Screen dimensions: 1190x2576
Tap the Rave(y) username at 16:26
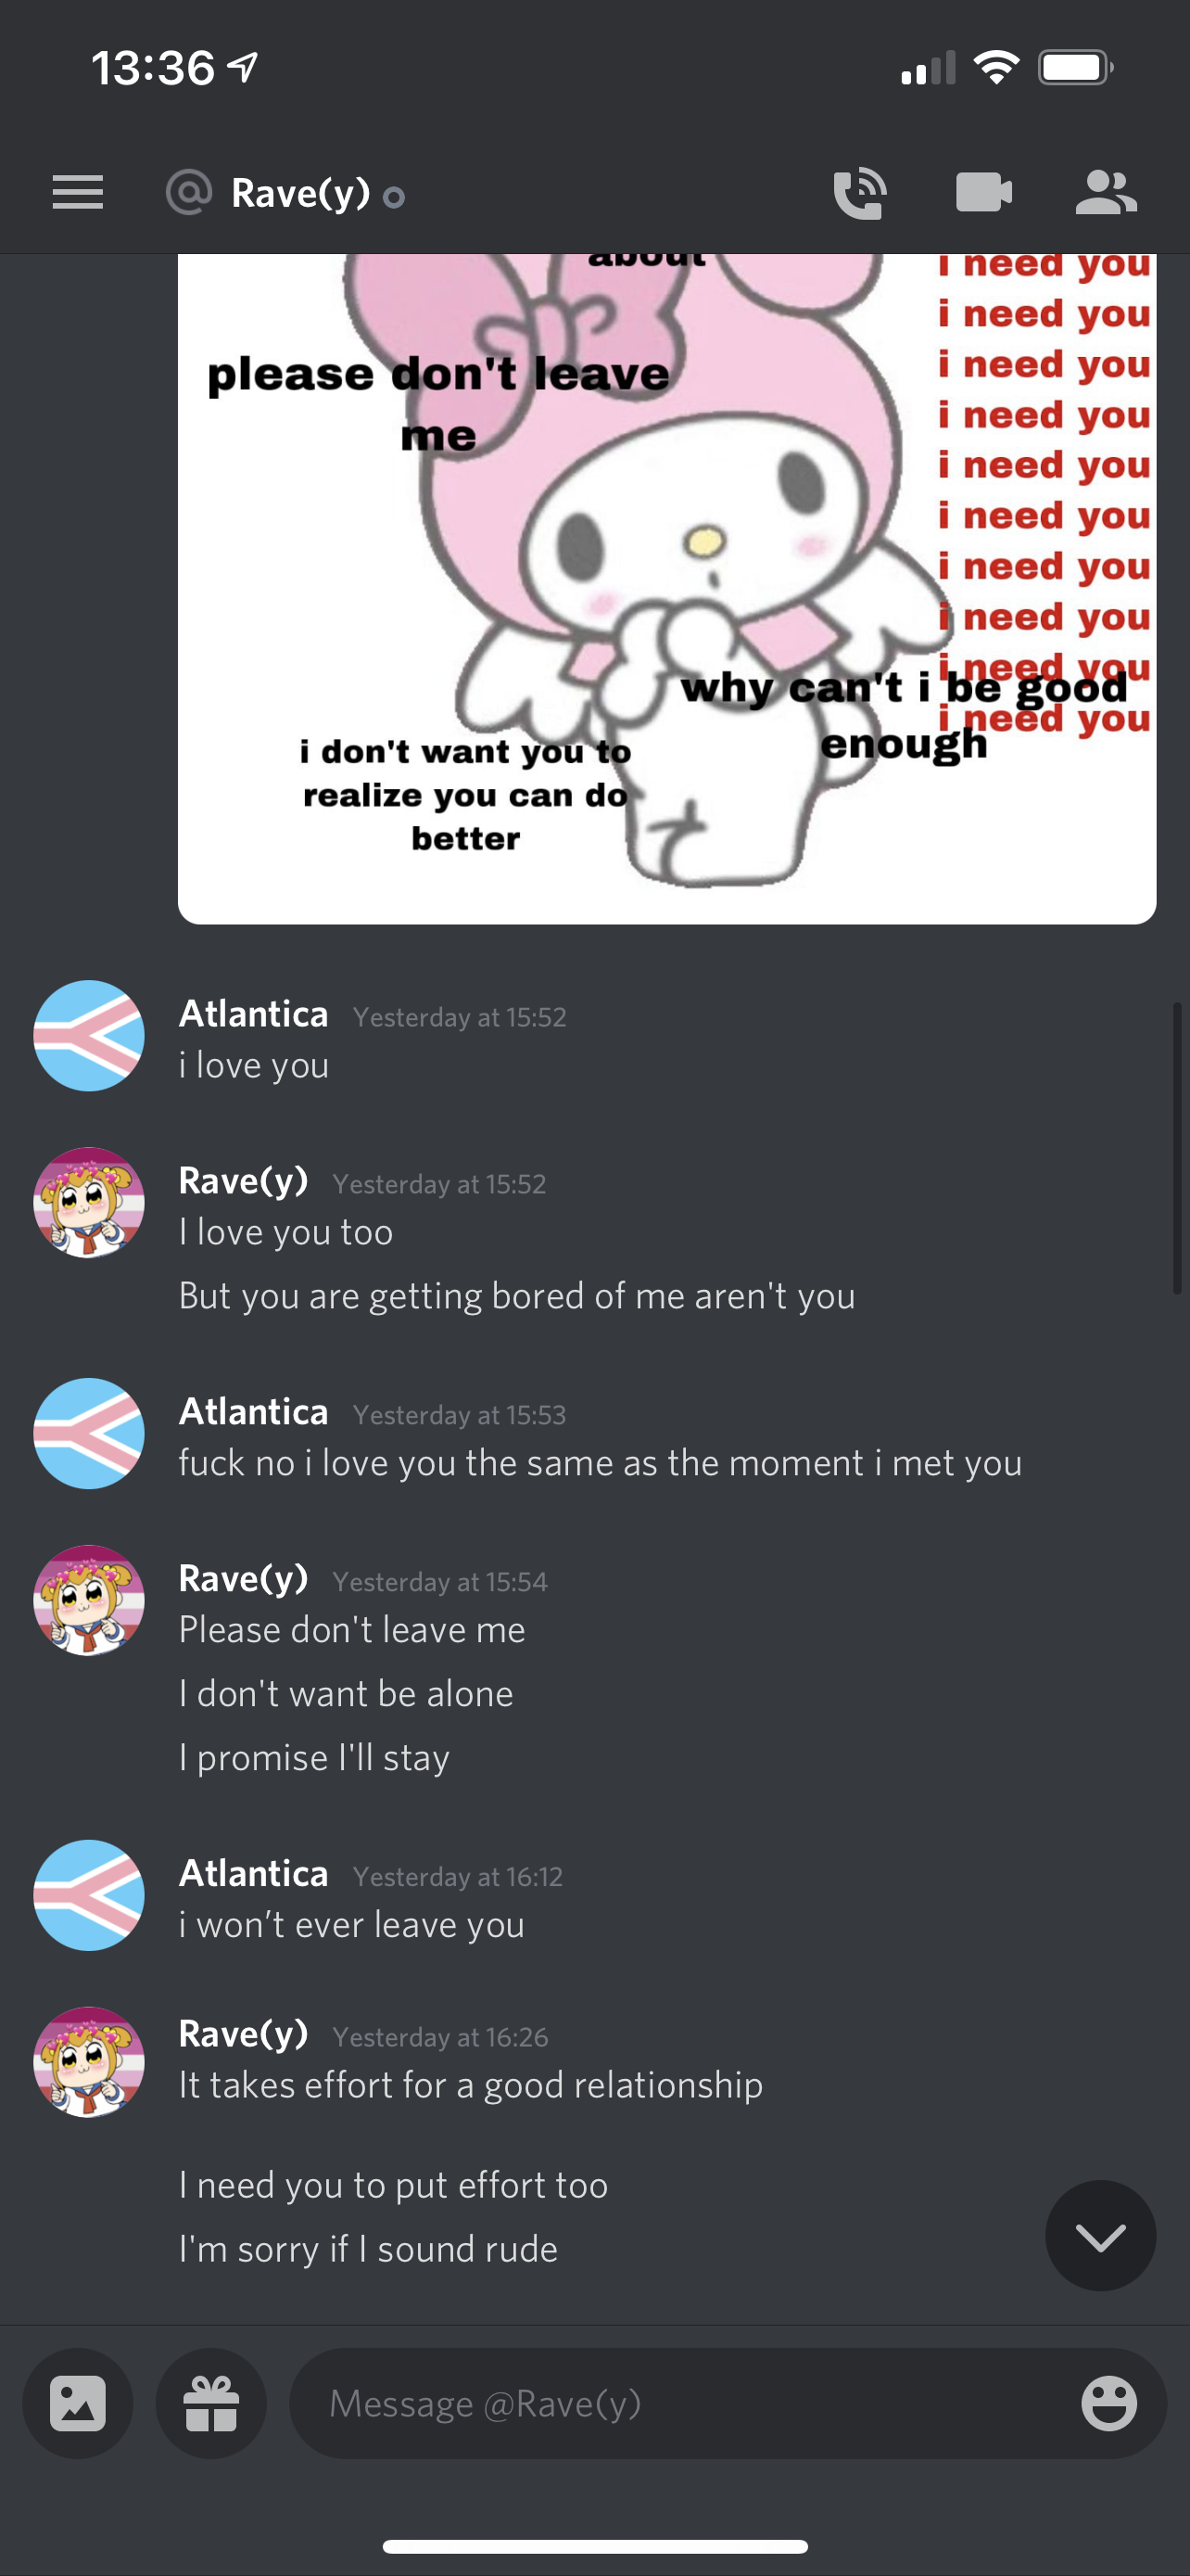click(243, 2033)
